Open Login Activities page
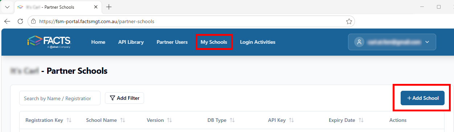Viewport: 454px width, 132px height. point(258,42)
